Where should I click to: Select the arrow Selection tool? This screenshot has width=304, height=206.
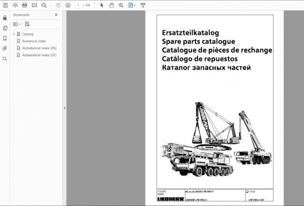coord(102,5)
